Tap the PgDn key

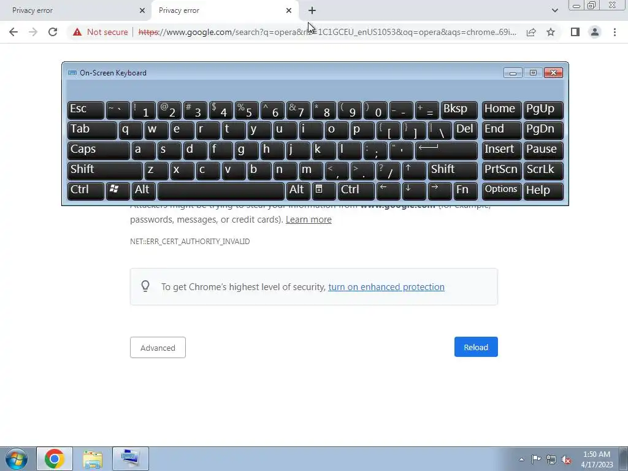click(543, 130)
